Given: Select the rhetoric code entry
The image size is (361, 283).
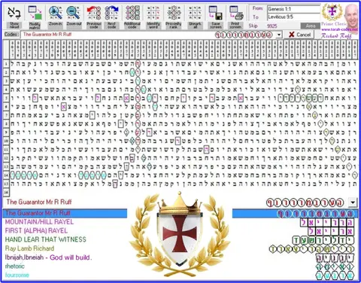Looking at the screenshot, I should pos(15,266).
